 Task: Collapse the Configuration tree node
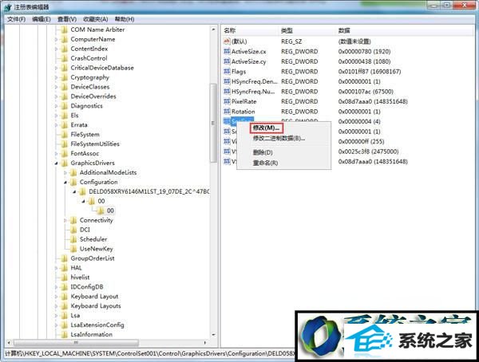[x=65, y=183]
